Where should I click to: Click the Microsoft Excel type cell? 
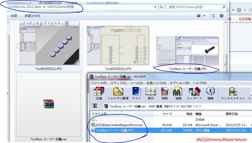click(x=208, y=125)
